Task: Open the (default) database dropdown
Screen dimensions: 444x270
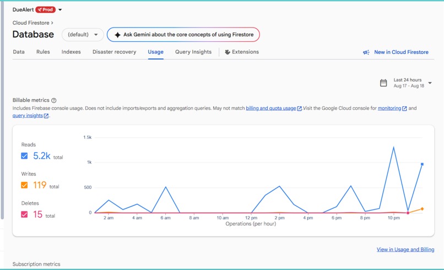Action: tap(83, 35)
